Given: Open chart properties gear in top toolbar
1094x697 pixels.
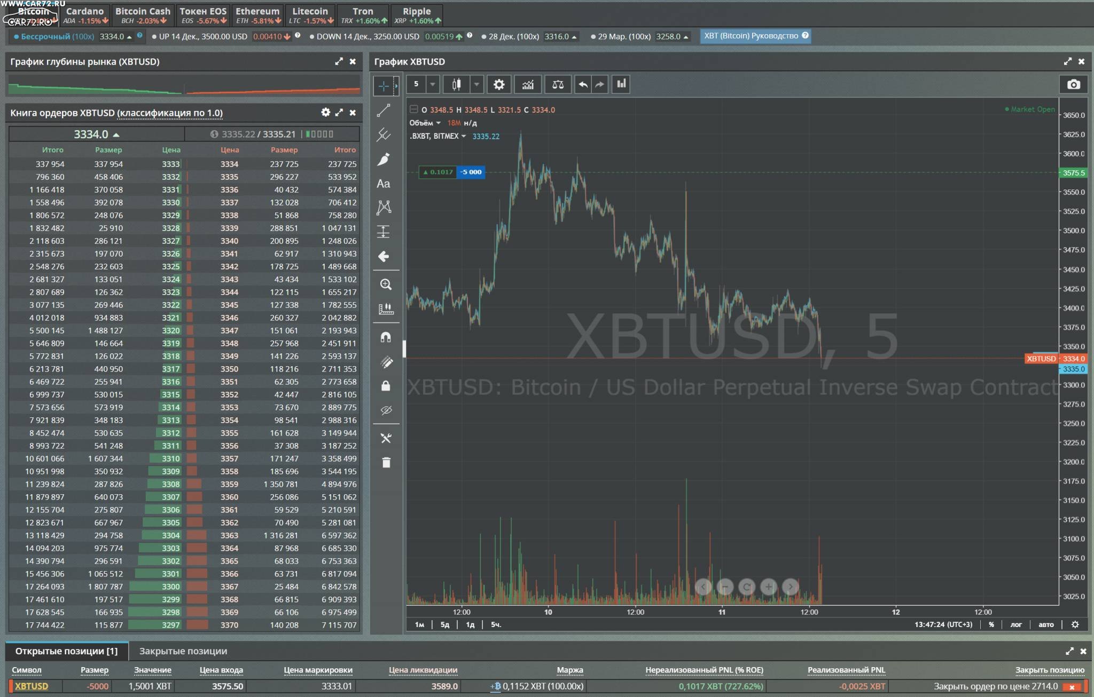Looking at the screenshot, I should point(498,84).
